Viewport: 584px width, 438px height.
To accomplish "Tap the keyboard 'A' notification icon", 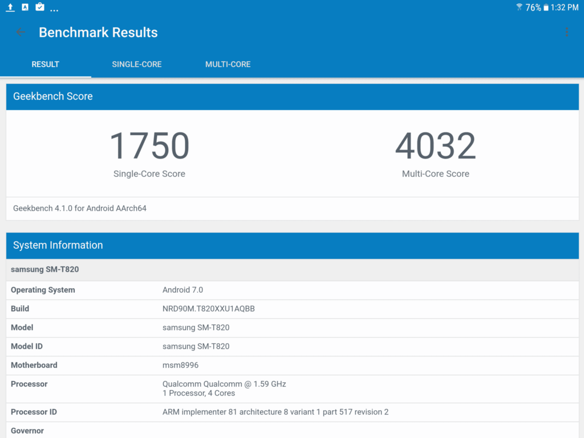I will point(25,7).
